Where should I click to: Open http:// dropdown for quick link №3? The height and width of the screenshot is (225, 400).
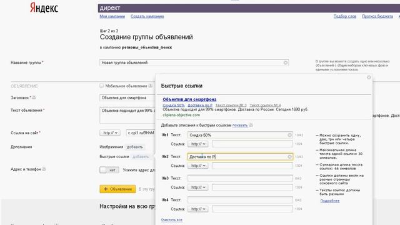(x=198, y=187)
